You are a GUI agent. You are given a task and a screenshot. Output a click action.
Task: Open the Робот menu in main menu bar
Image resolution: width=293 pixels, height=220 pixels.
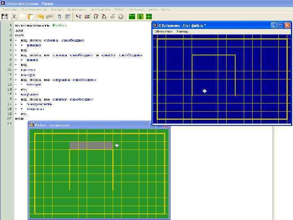tap(119, 9)
